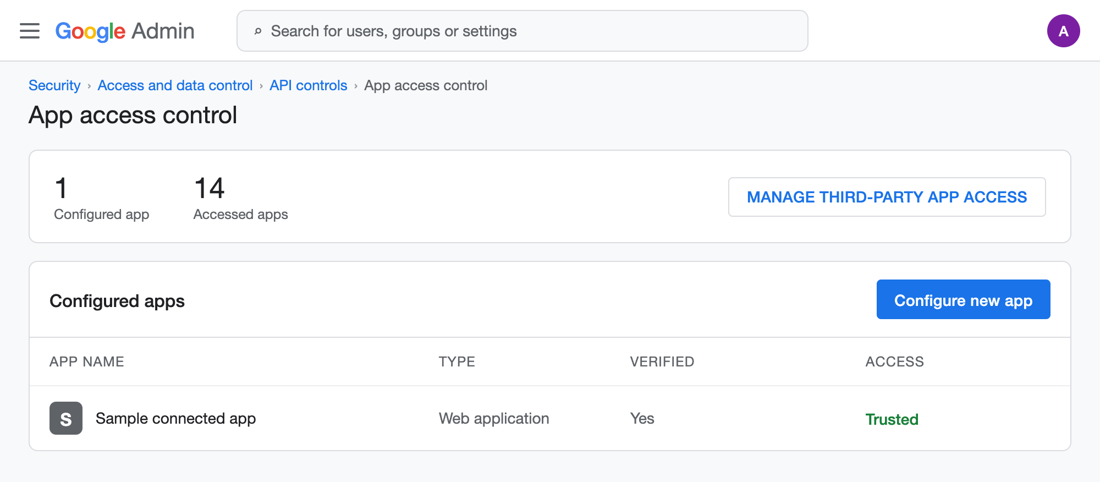The width and height of the screenshot is (1100, 482).
Task: Click the ACCESS column header
Action: [894, 362]
